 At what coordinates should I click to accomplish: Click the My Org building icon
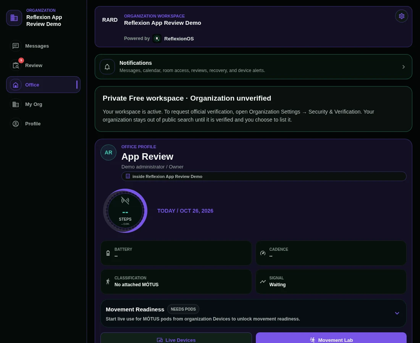coord(16,104)
